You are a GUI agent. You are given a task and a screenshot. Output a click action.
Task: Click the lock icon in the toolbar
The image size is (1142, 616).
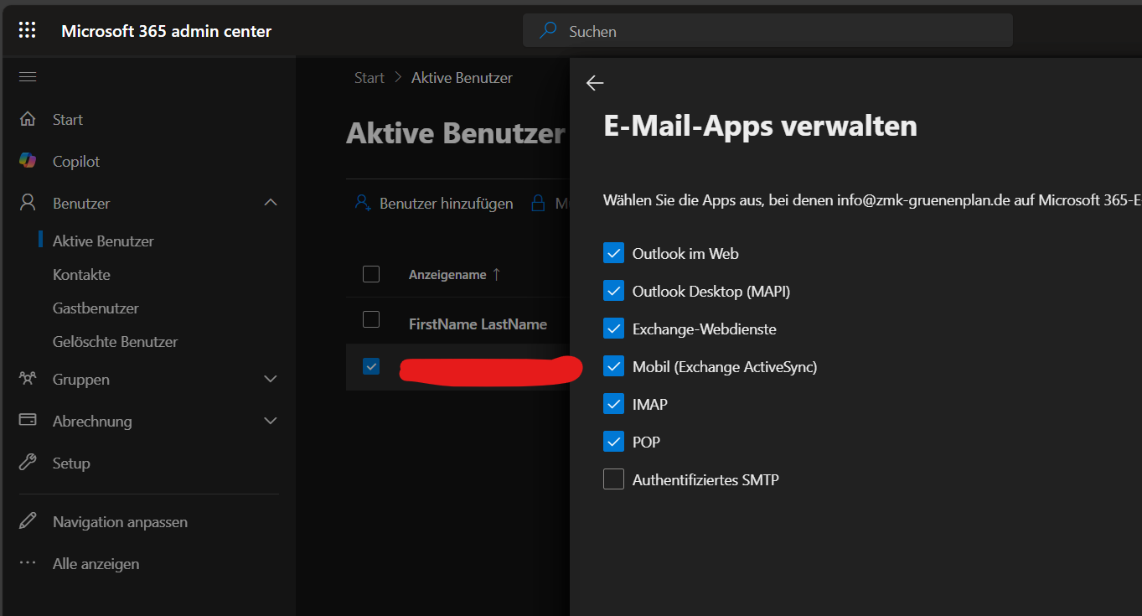coord(537,203)
